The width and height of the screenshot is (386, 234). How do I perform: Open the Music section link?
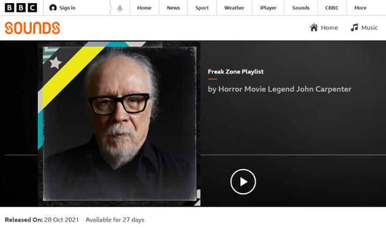369,28
